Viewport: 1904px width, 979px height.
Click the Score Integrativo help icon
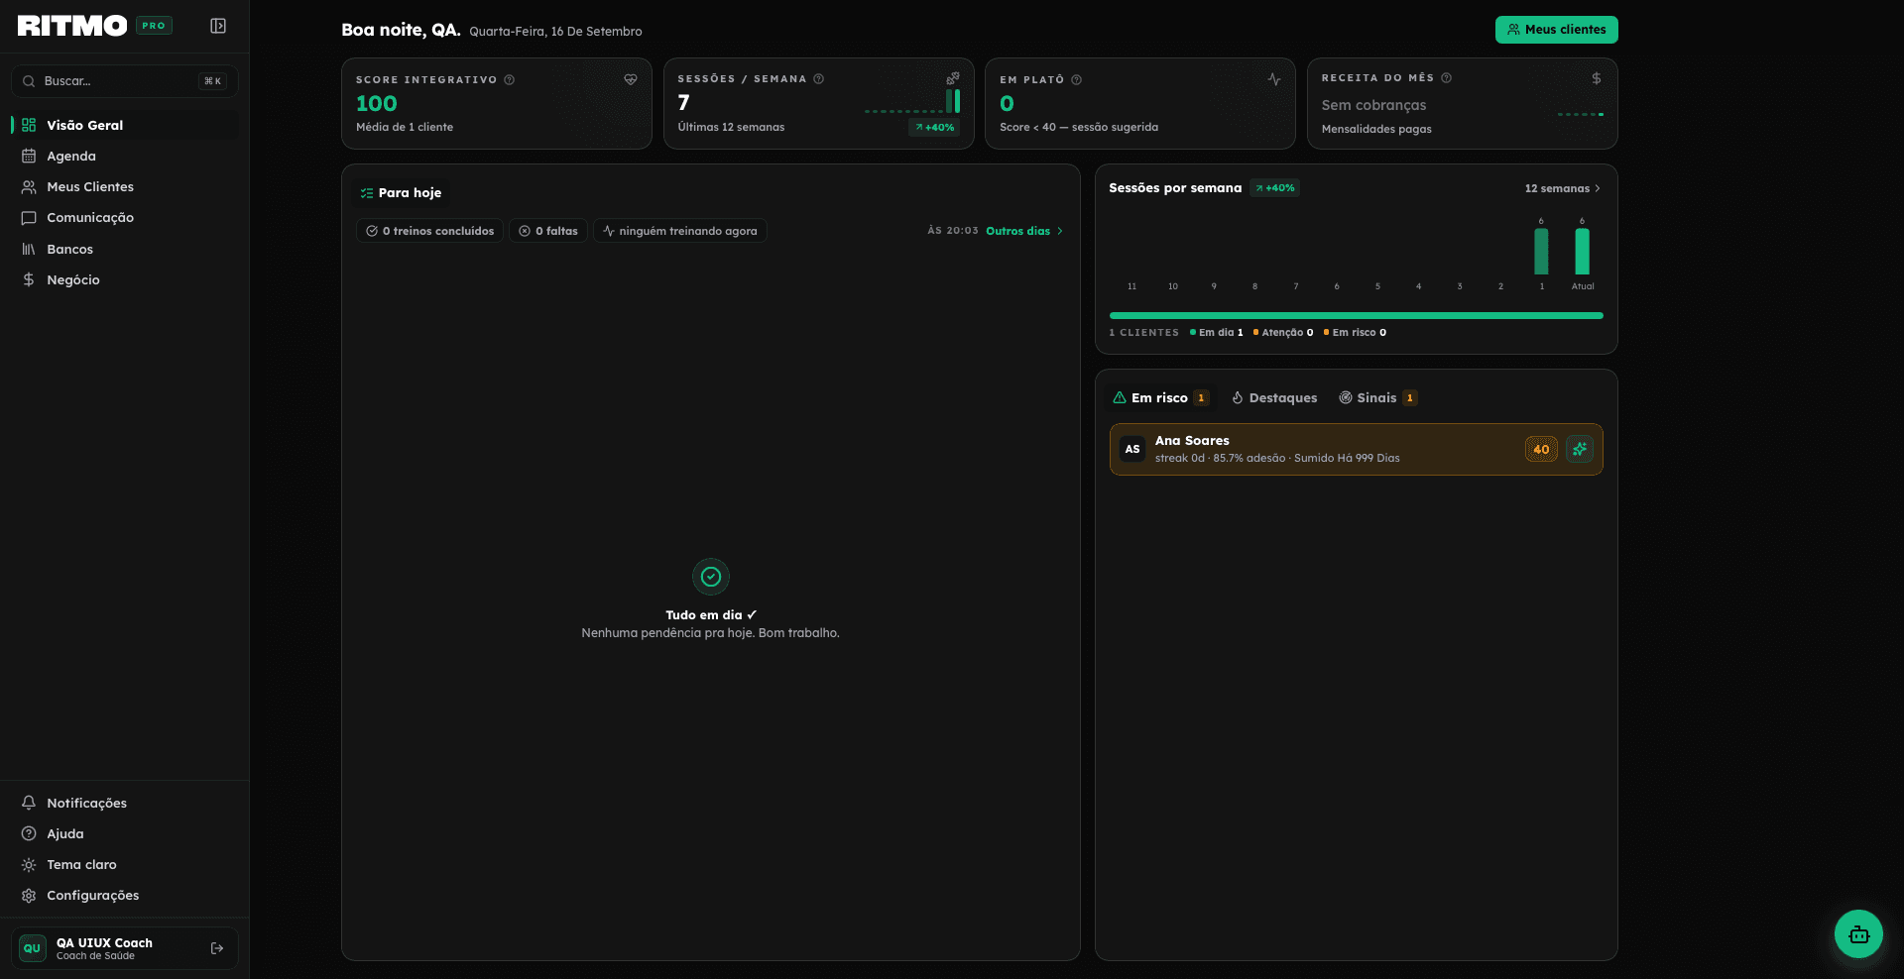pos(510,80)
